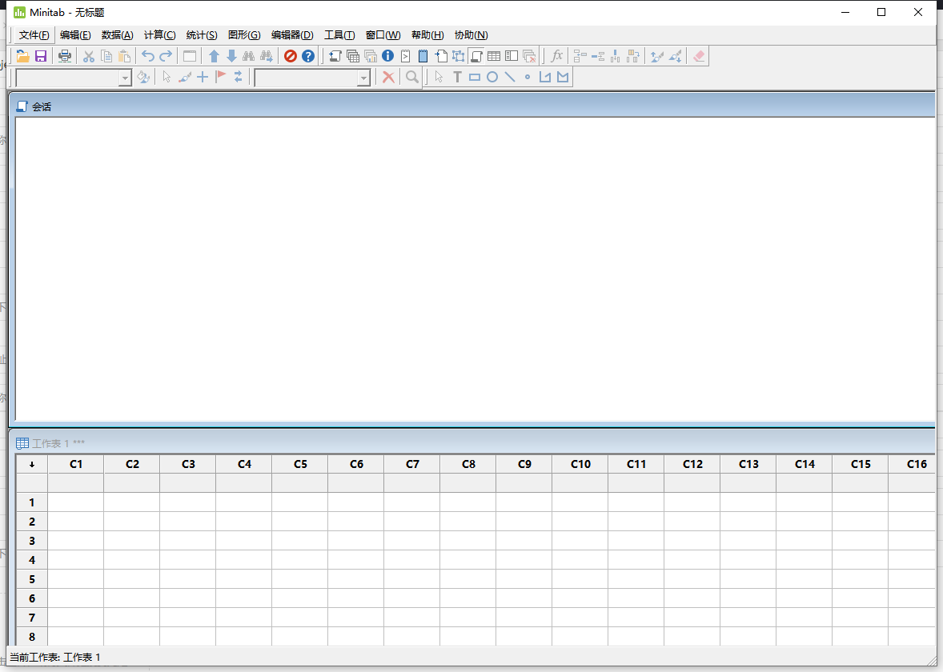943x672 pixels.
Task: Click the related documents page icon
Action: coord(441,56)
